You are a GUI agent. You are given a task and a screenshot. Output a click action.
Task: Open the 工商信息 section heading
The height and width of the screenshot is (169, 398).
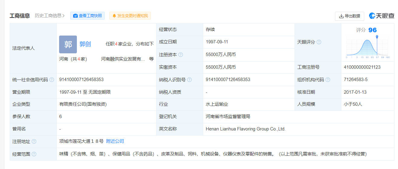click(20, 16)
